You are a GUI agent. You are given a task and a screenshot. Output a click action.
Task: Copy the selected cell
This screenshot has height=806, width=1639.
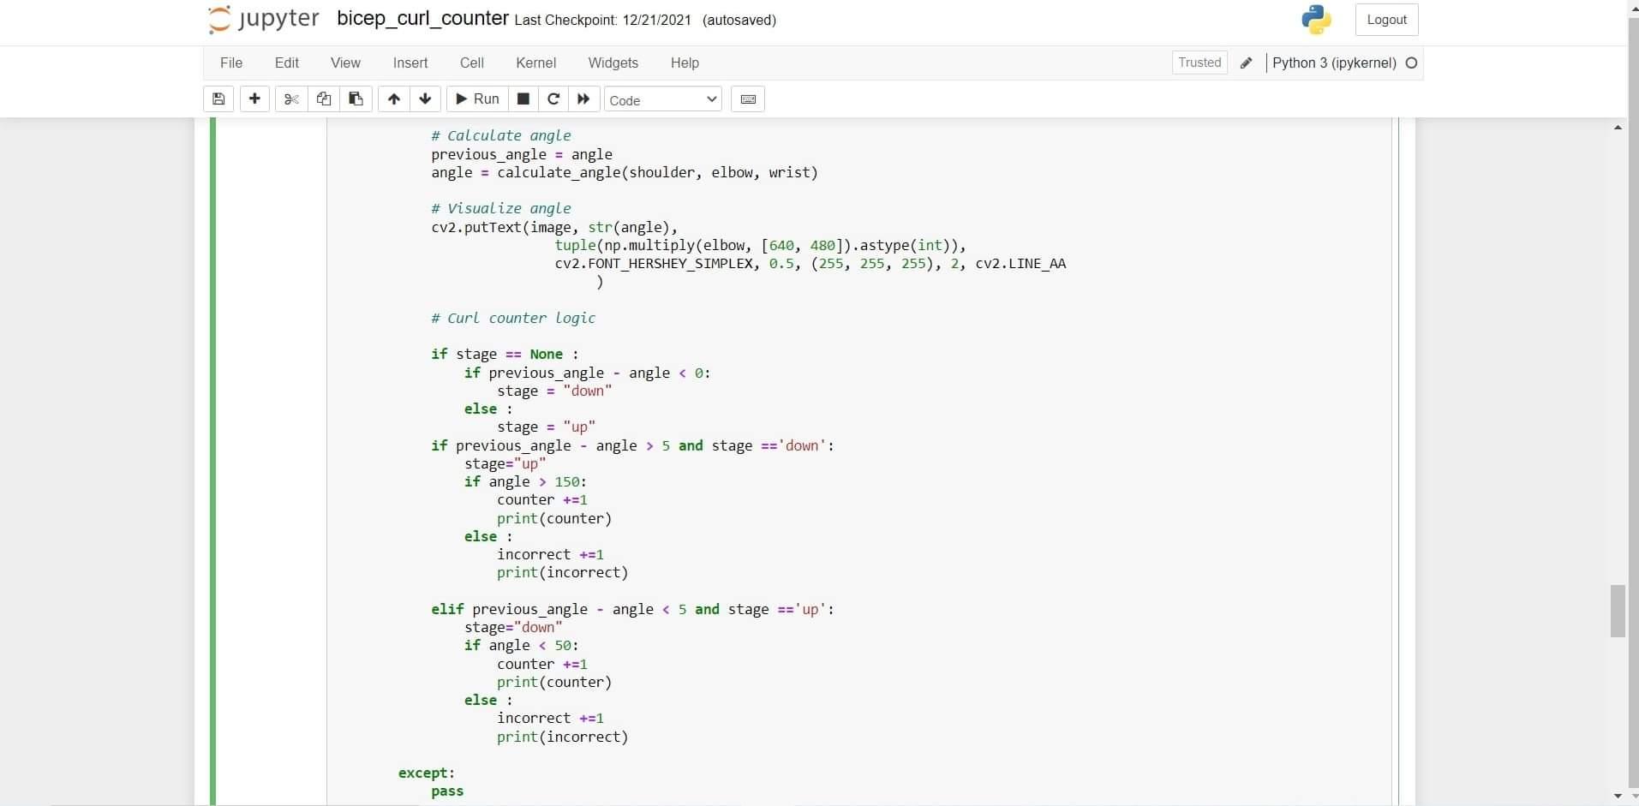[x=323, y=99]
